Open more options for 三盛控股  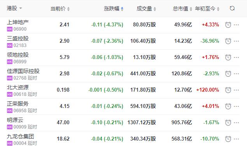coord(236,41)
